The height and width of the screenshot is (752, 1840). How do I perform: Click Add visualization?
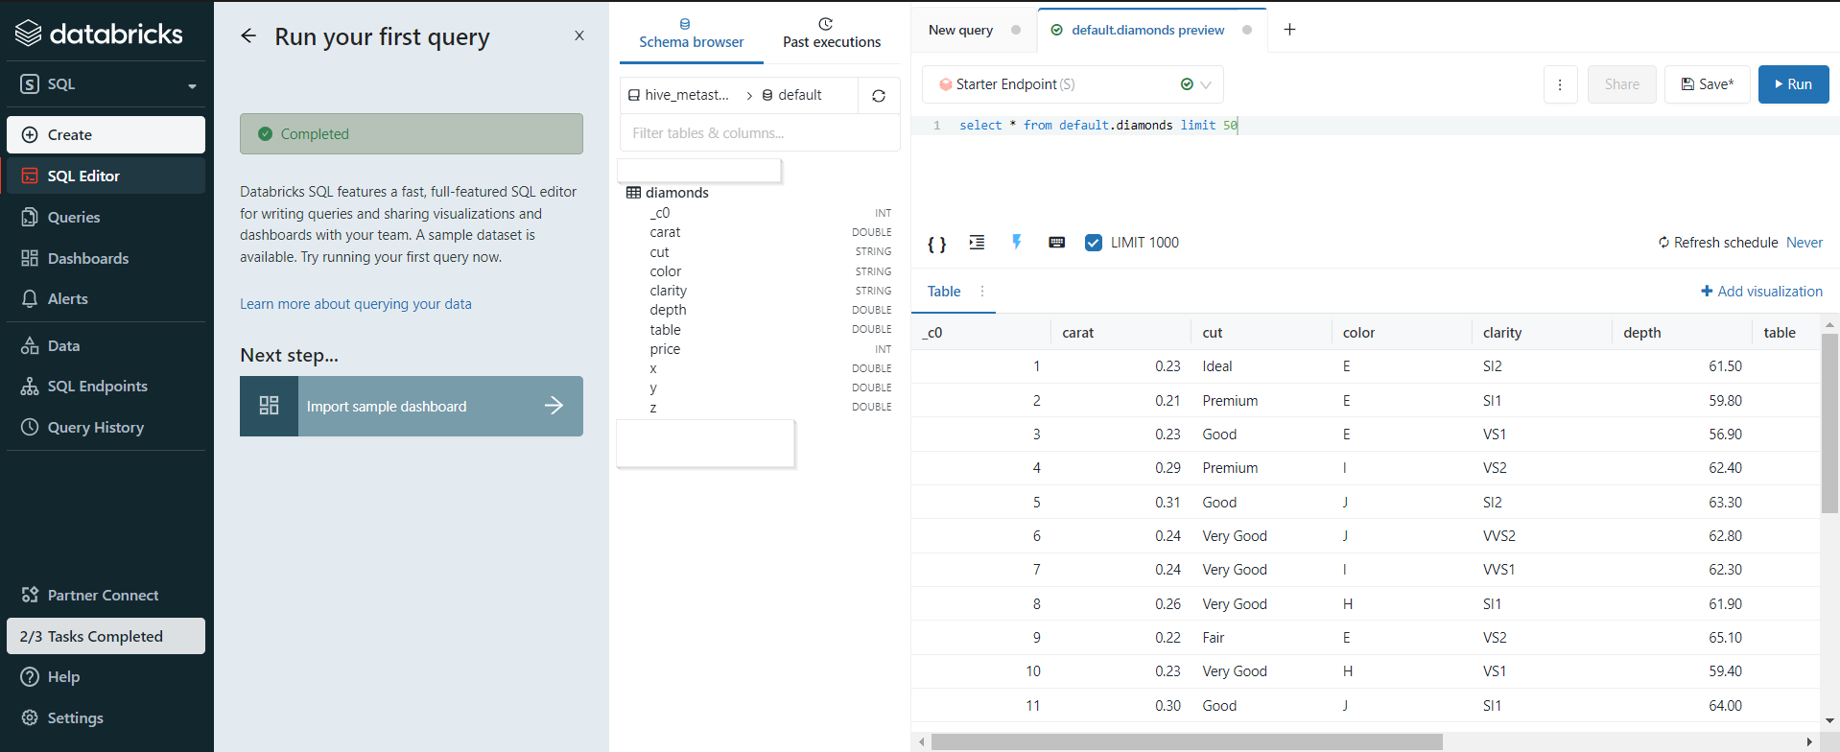tap(1761, 292)
